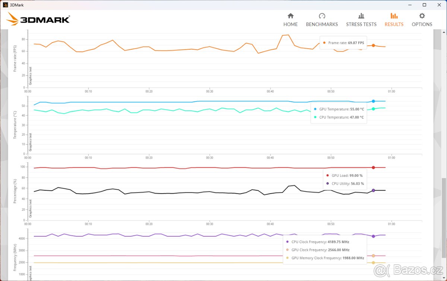Viewport: 447px width, 281px height.
Task: Select the Options gear icon
Action: pyautogui.click(x=422, y=16)
